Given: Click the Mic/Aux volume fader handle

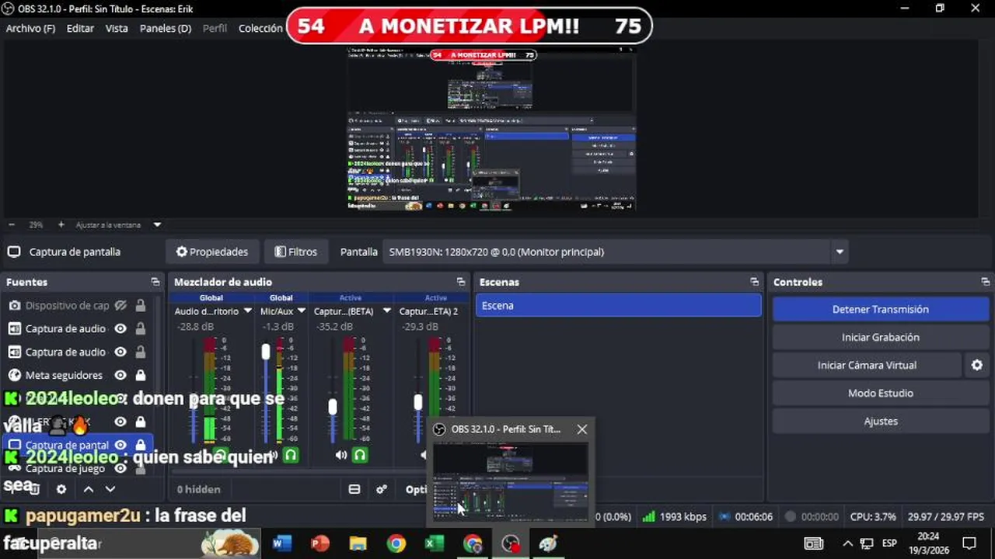Looking at the screenshot, I should pos(266,352).
